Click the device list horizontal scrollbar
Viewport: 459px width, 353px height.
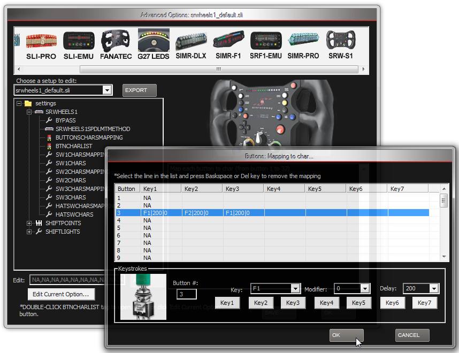click(219, 69)
